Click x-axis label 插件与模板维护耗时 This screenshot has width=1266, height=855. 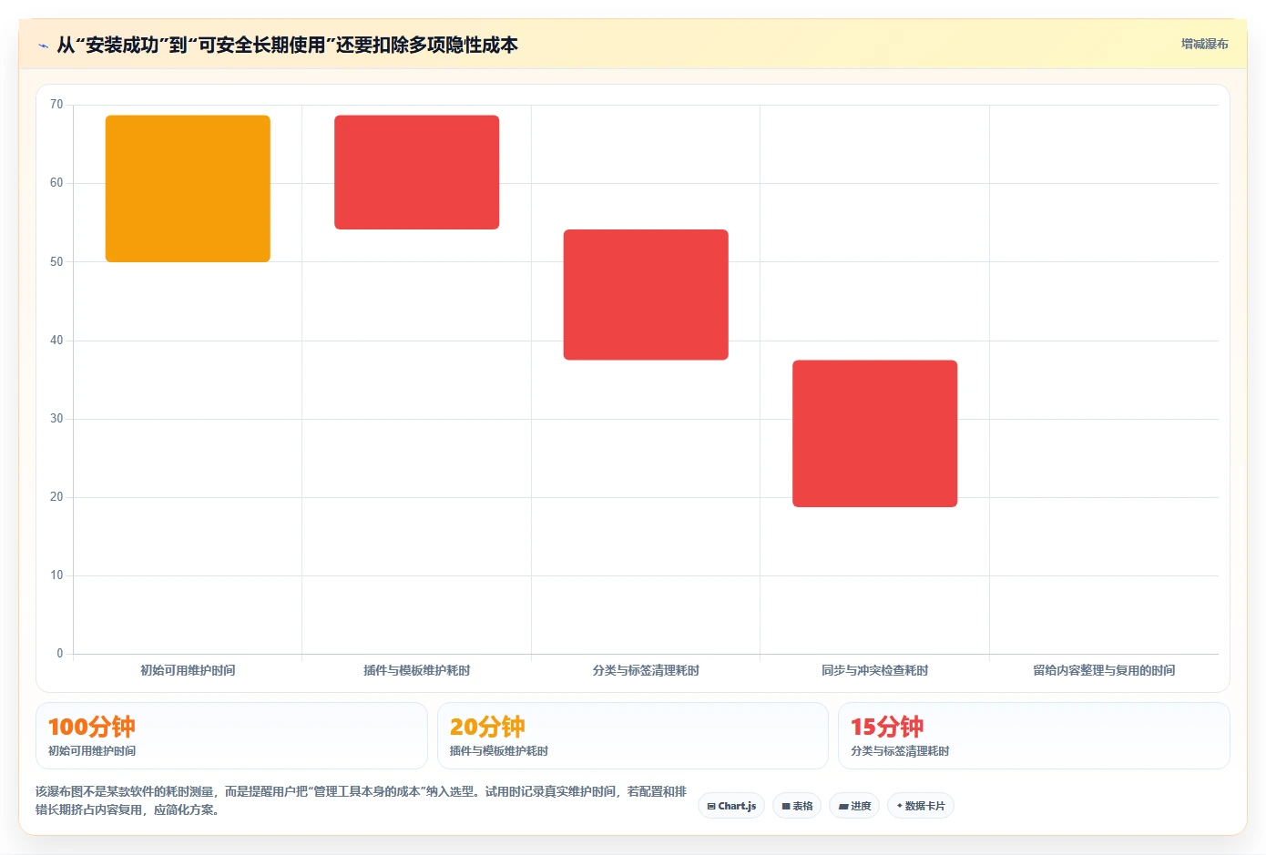tap(417, 670)
